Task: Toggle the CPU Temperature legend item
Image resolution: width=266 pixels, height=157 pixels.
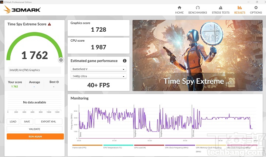Action: [118, 147]
